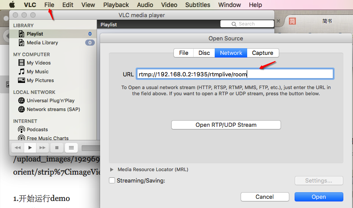Click the My Videos film icon
Image resolution: width=353 pixels, height=208 pixels.
(x=22, y=63)
